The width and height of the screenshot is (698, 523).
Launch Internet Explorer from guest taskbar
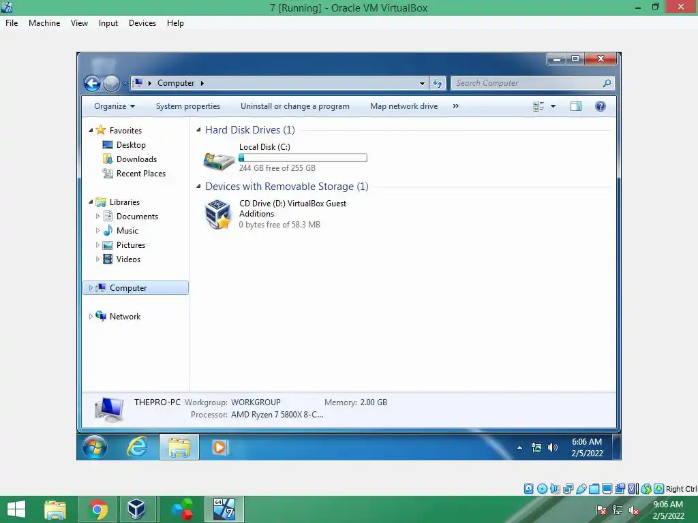pos(137,447)
